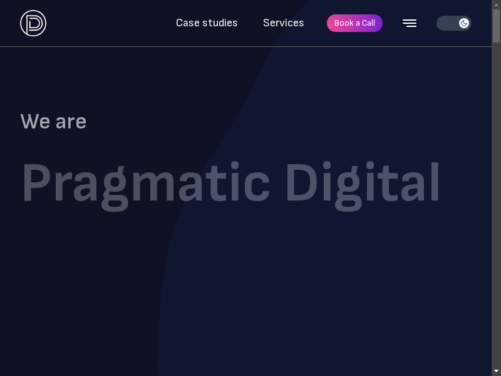Click the word "Digital" in the heading
Screen dimensions: 501x376
click(362, 184)
